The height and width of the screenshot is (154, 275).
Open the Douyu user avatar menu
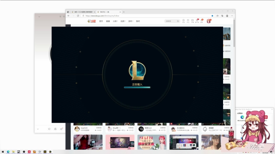pyautogui.click(x=209, y=21)
